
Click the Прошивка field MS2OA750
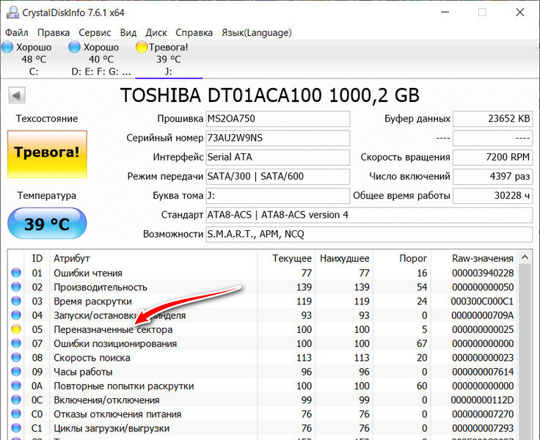tap(277, 119)
